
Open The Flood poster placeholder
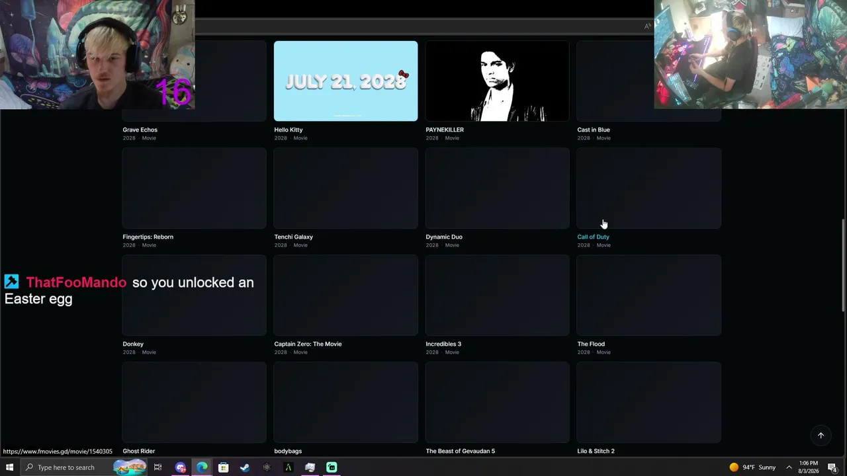click(x=648, y=296)
